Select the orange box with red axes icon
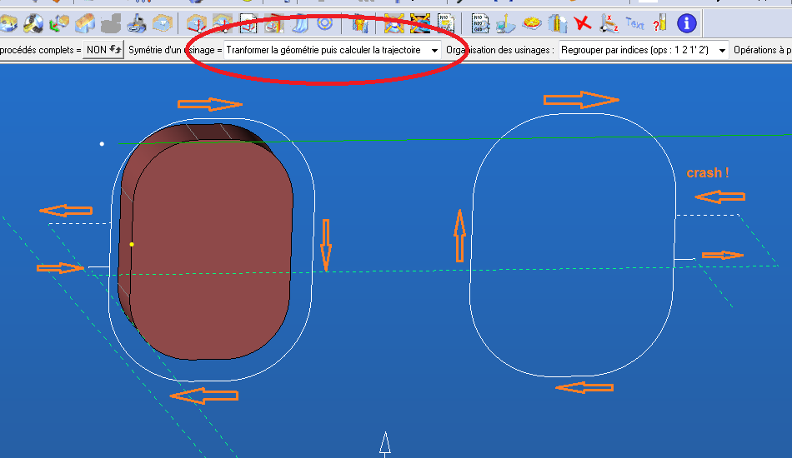 [197, 23]
